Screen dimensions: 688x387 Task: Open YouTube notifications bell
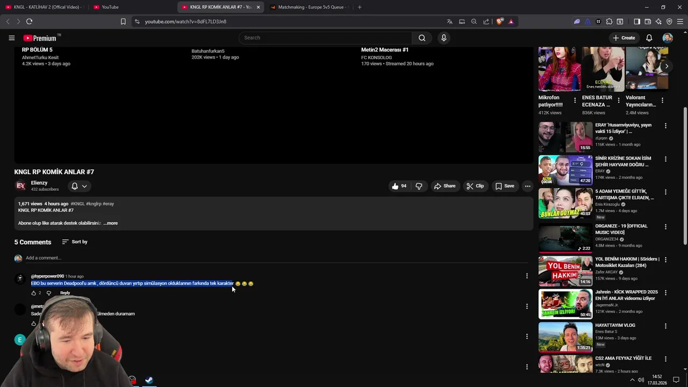pyautogui.click(x=649, y=38)
